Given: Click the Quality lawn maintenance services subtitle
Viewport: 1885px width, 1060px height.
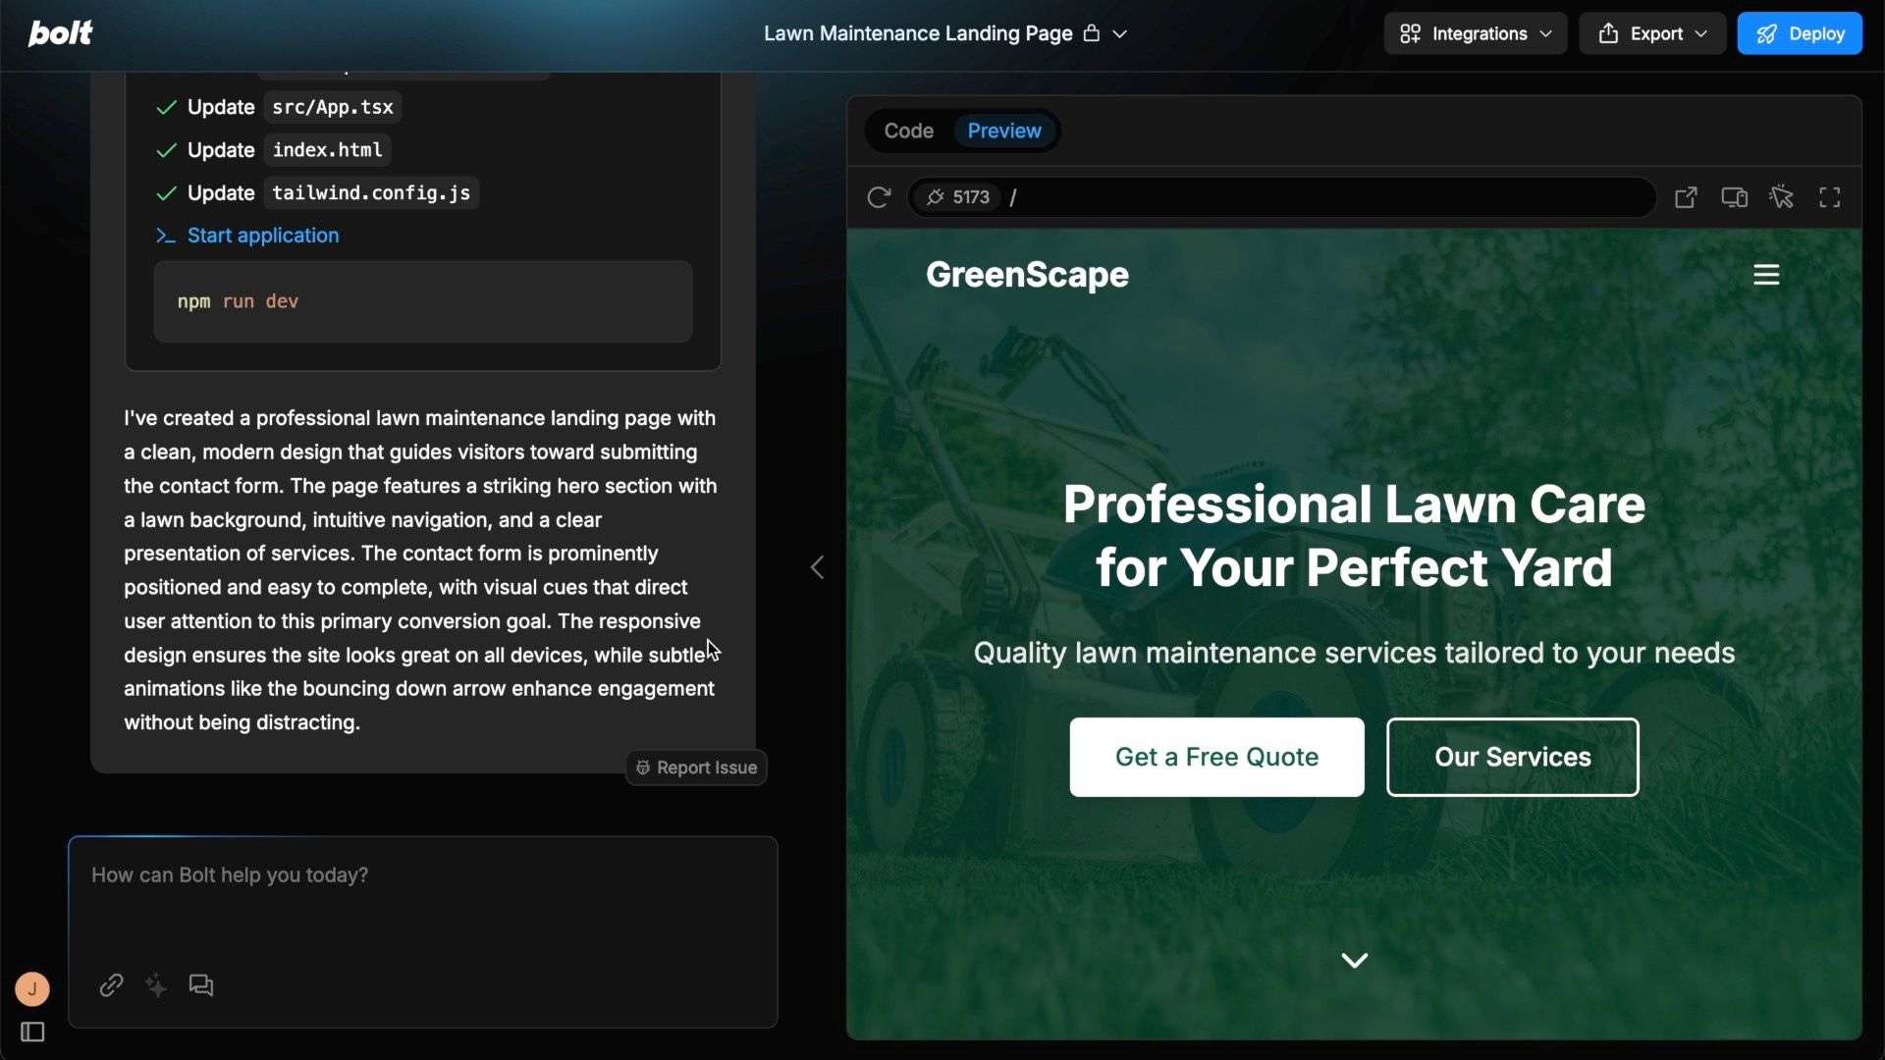Looking at the screenshot, I should coord(1354,653).
